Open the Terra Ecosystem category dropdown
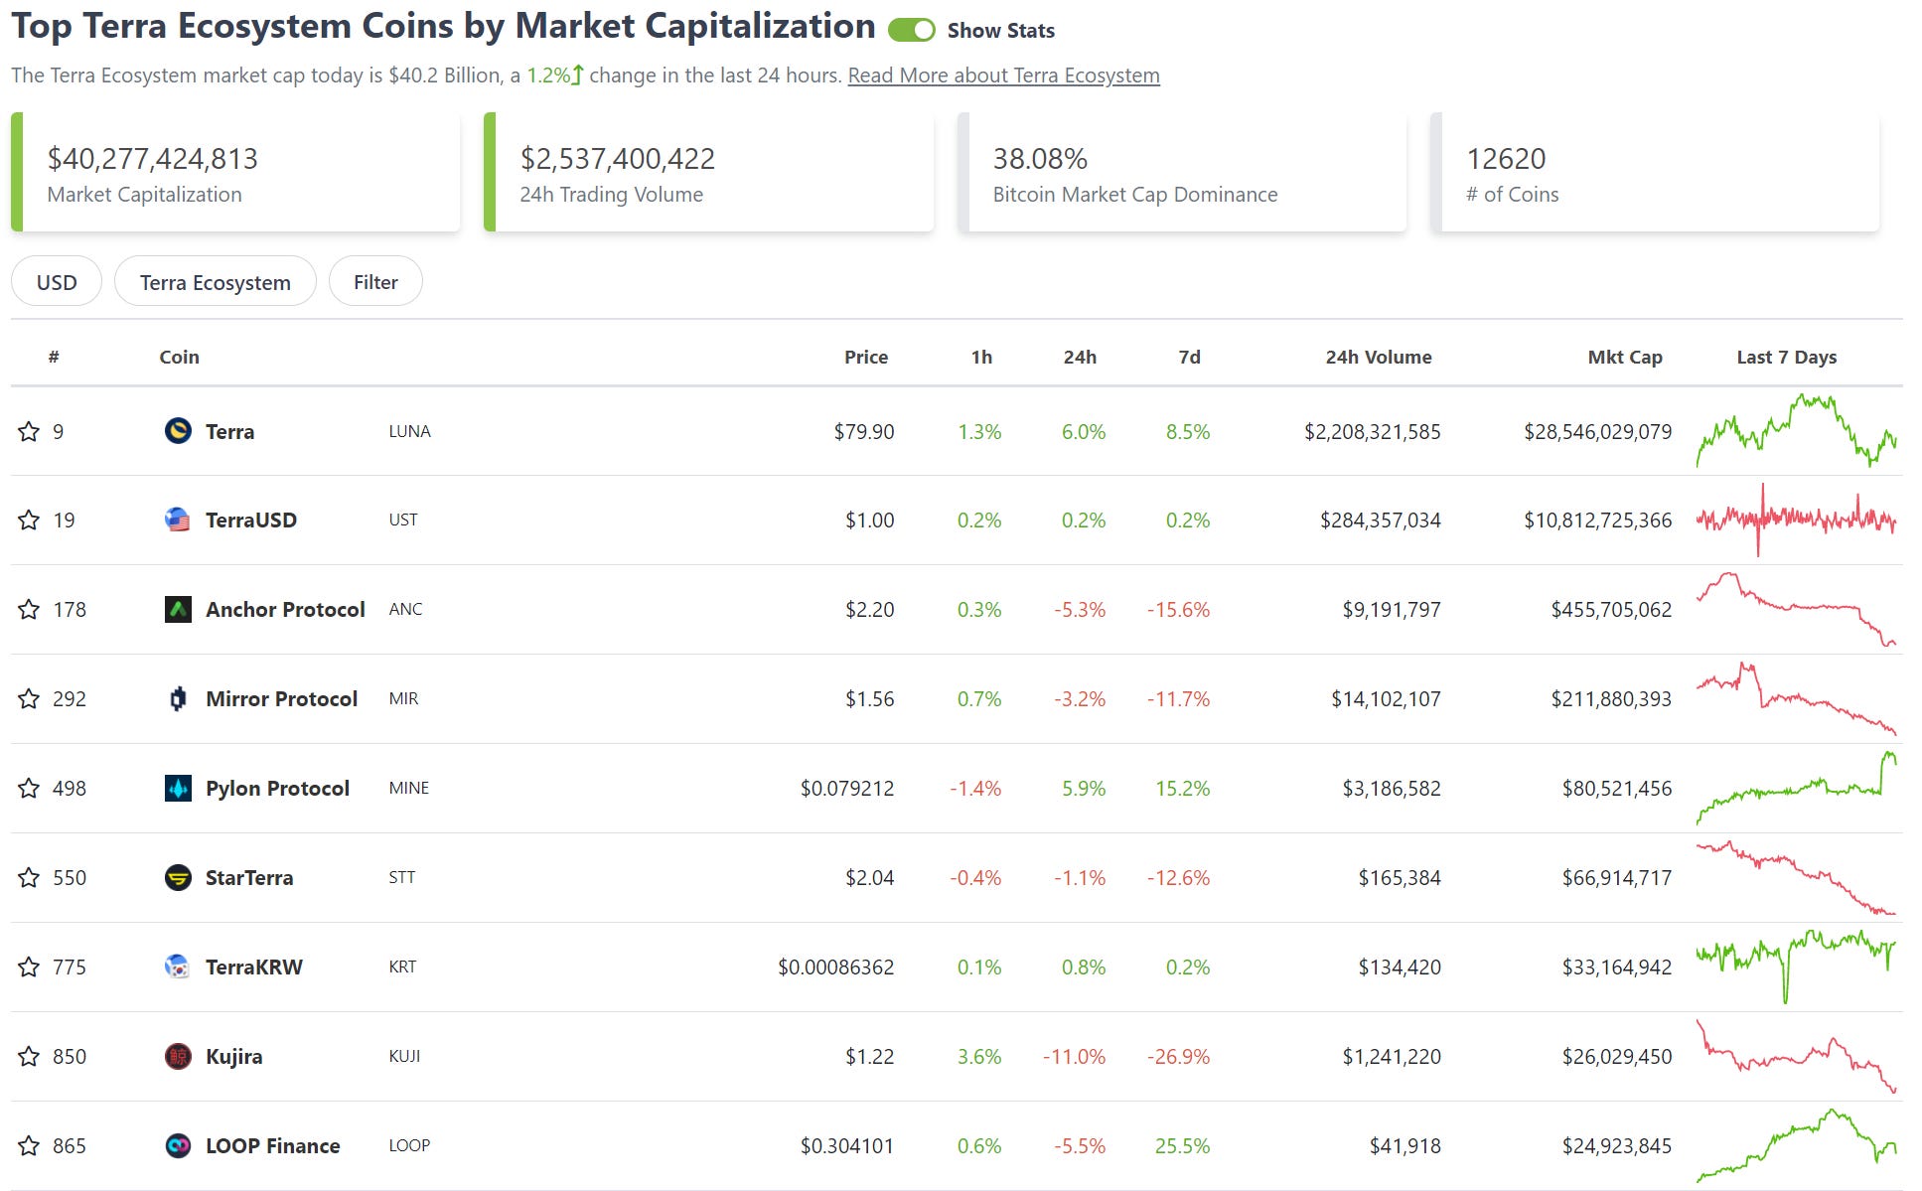The width and height of the screenshot is (1922, 1191). coord(216,282)
